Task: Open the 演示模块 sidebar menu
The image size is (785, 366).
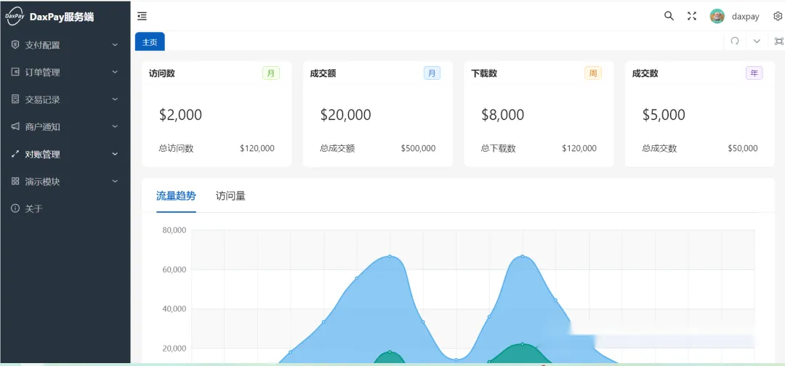Action: click(65, 182)
